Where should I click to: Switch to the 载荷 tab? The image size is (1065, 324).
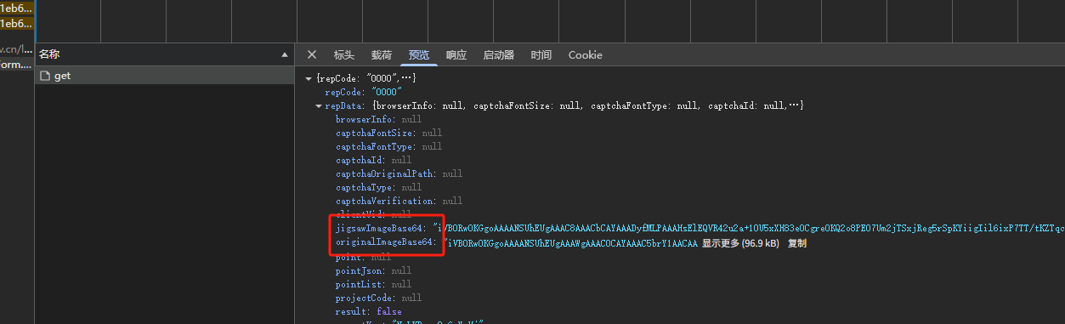(x=382, y=54)
